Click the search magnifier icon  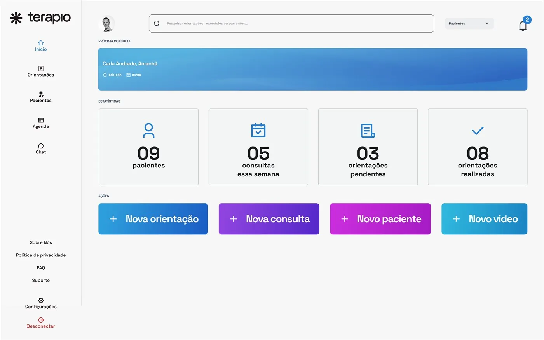tap(157, 23)
